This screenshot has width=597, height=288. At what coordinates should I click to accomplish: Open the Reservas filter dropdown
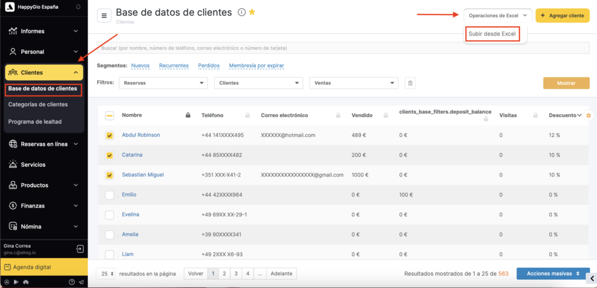(x=163, y=83)
